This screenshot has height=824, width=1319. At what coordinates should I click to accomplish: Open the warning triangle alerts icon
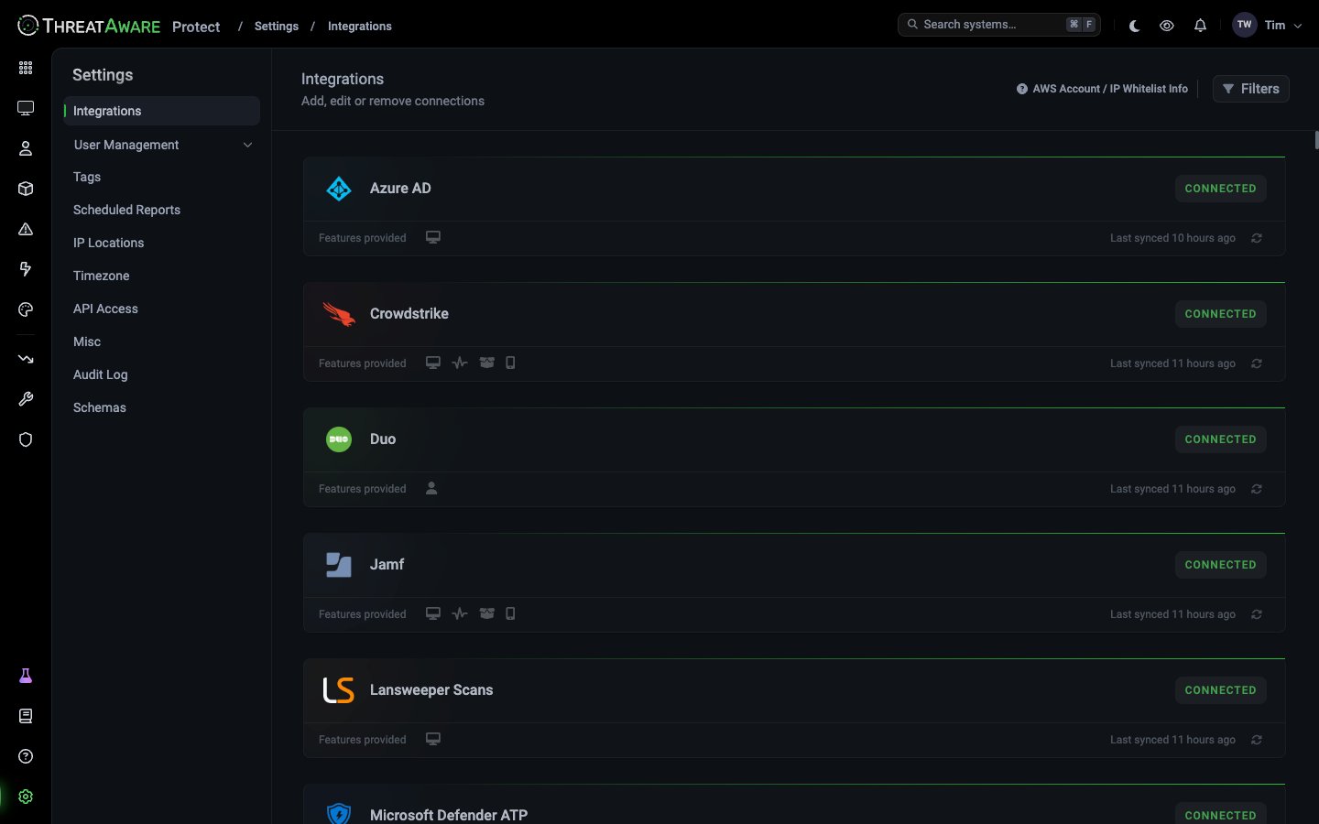[x=26, y=229]
